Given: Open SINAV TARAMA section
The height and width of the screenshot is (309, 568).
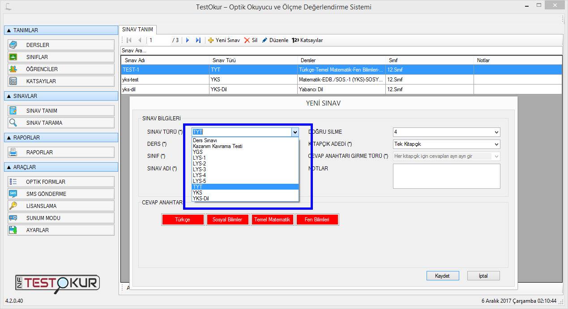Looking at the screenshot, I should point(61,123).
